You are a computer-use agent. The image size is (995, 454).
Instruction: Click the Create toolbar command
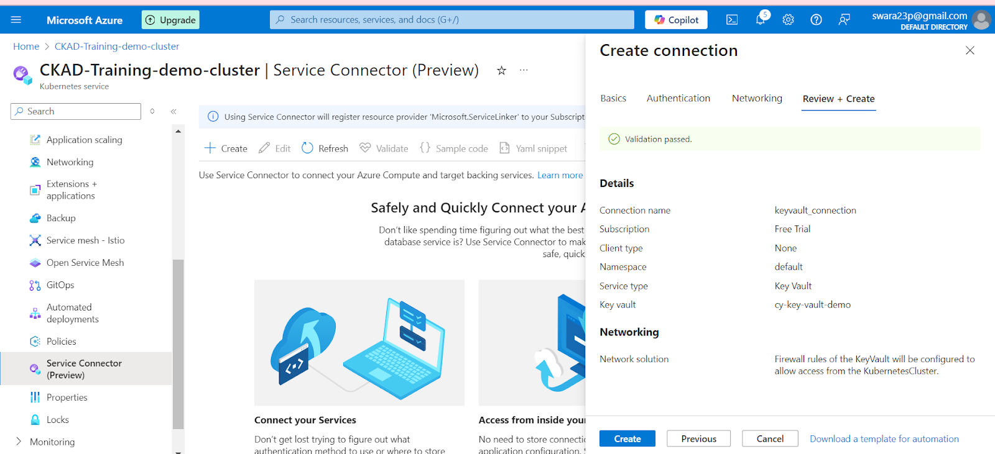click(x=226, y=148)
